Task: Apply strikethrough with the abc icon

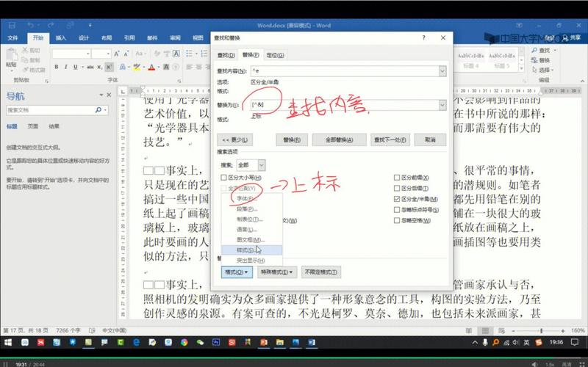Action: [90, 67]
